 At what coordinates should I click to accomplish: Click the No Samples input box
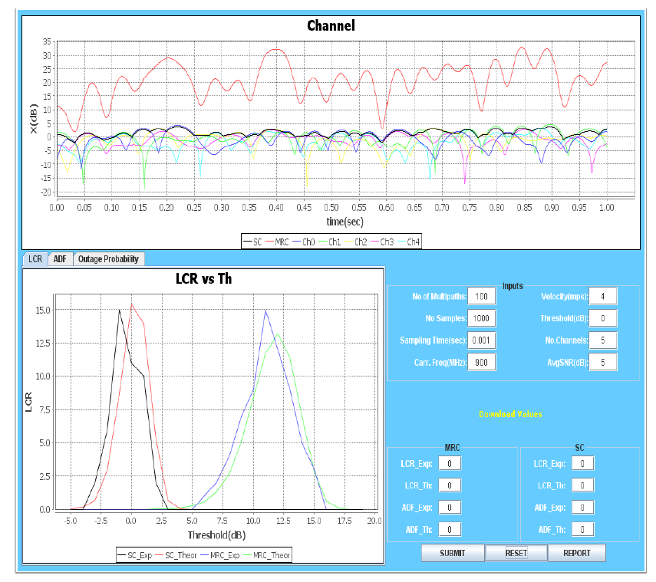[x=482, y=318]
